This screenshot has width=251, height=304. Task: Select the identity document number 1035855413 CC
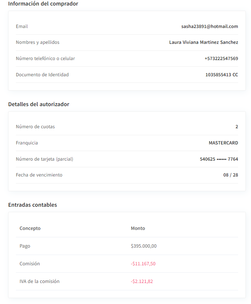point(222,75)
